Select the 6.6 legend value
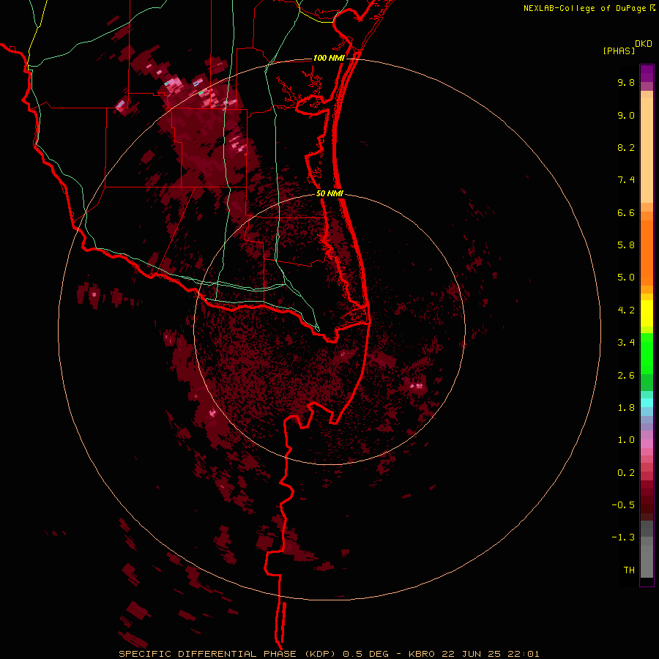 tap(626, 212)
